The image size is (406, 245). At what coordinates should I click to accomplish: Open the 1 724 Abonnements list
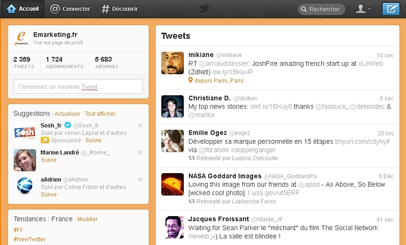pyautogui.click(x=64, y=63)
